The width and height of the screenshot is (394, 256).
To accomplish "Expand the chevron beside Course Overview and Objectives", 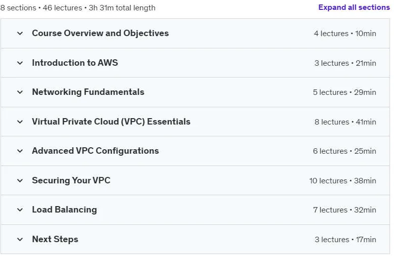I will pos(20,34).
